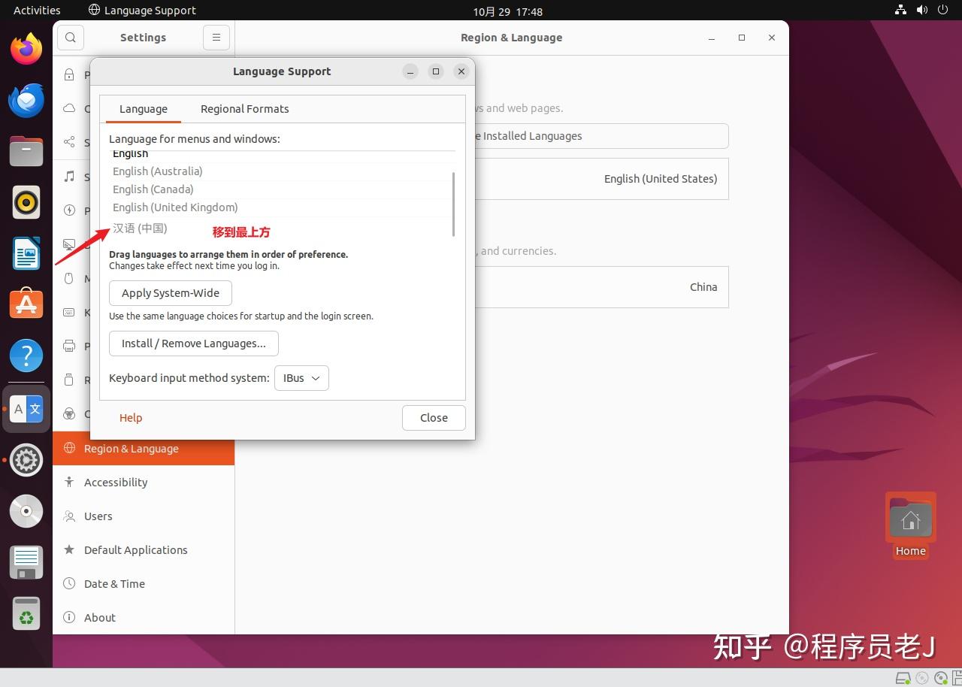Open Printers via the printer sidebar icon
962x687 pixels.
[70, 347]
